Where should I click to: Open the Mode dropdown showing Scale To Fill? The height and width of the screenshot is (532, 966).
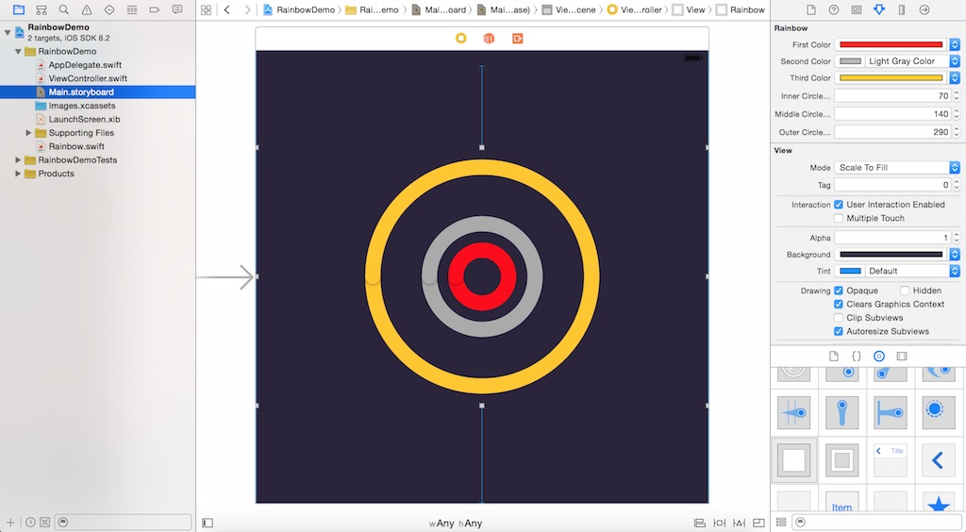tap(897, 168)
